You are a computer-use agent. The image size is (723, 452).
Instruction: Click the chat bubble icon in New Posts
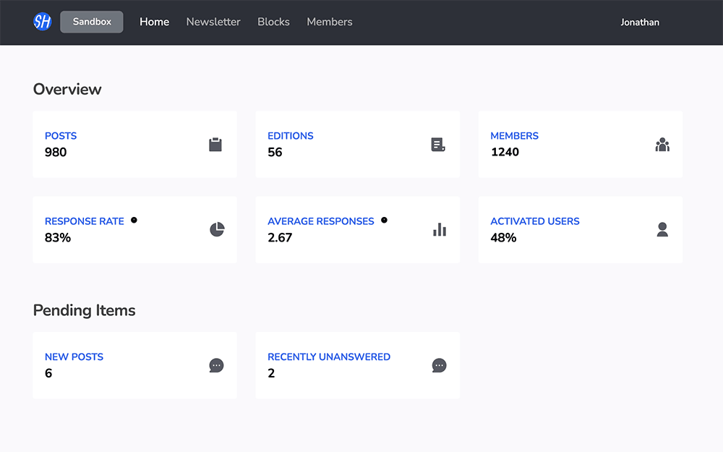[216, 365]
